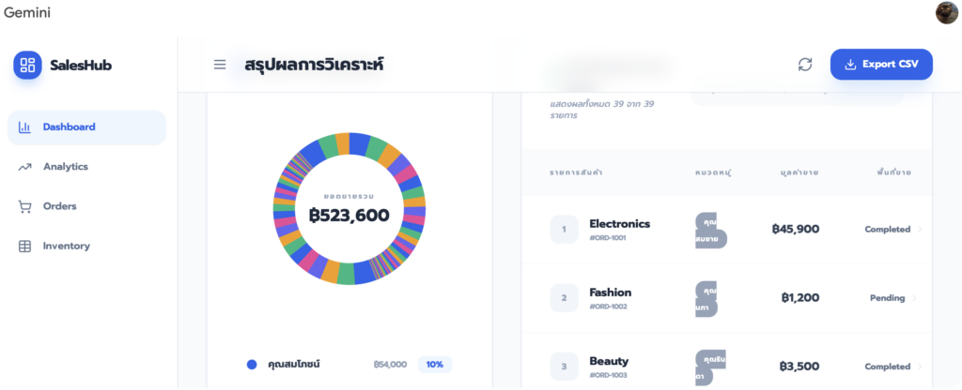Click the row number 3 badge

[565, 367]
